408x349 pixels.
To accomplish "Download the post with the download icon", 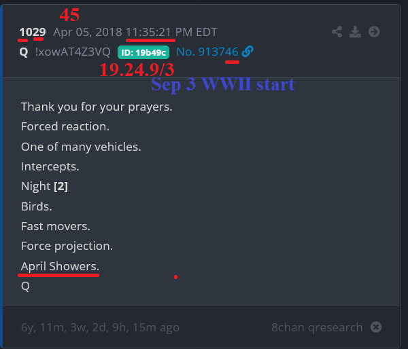I will 355,32.
